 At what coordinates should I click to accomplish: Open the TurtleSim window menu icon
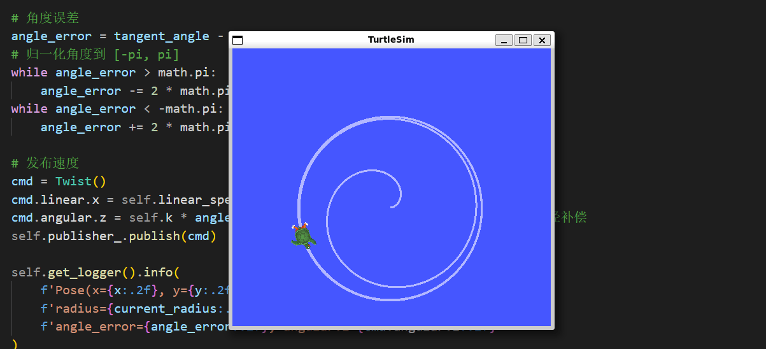(238, 40)
